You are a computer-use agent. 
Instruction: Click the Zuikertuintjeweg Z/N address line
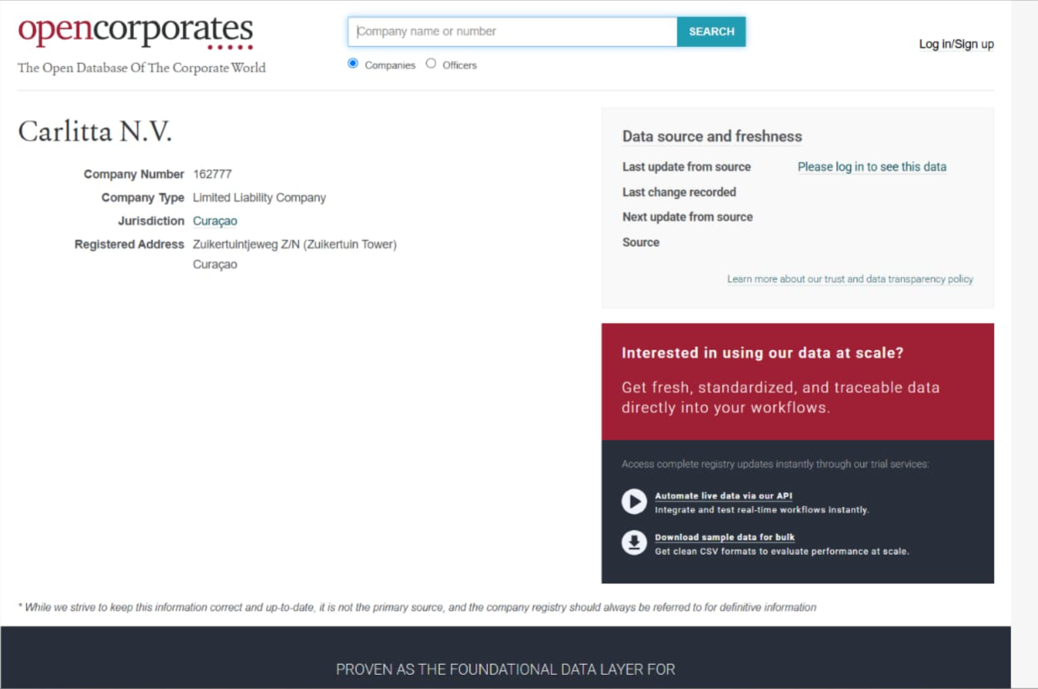295,245
